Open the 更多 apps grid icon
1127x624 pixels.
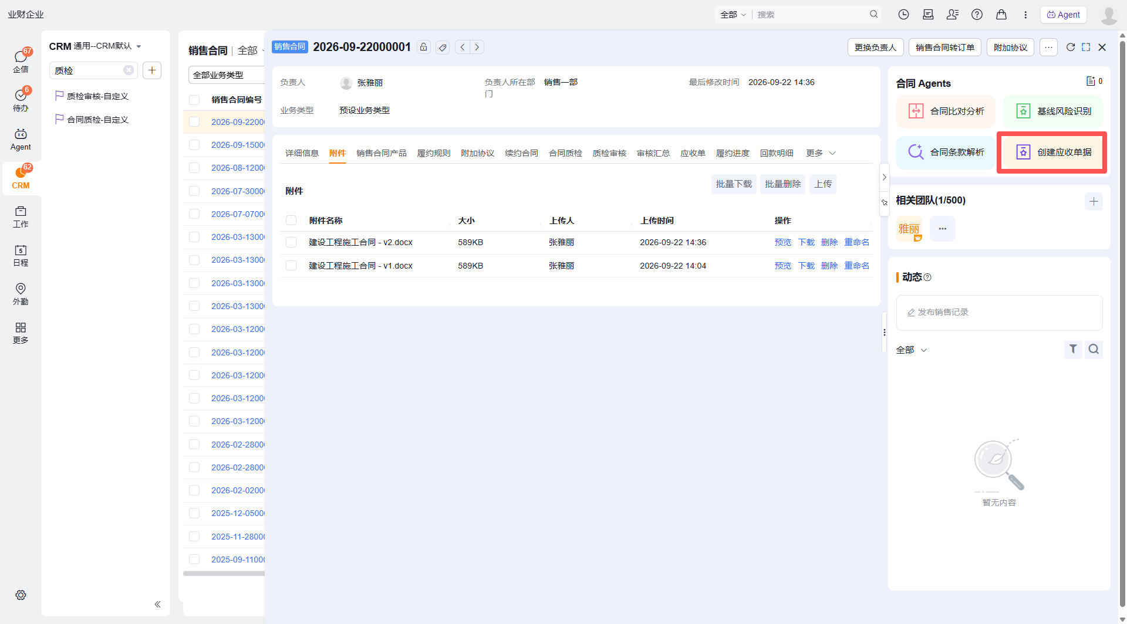point(21,333)
